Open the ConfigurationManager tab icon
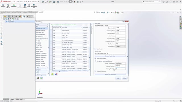This screenshot has height=102, width=182. (13, 16)
